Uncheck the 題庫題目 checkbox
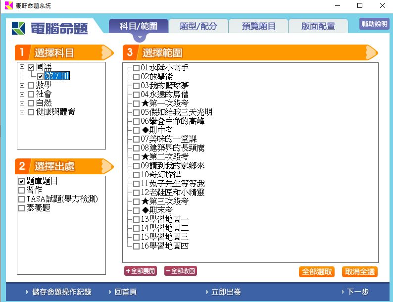Screen dimensions: 393x302 click(21, 181)
